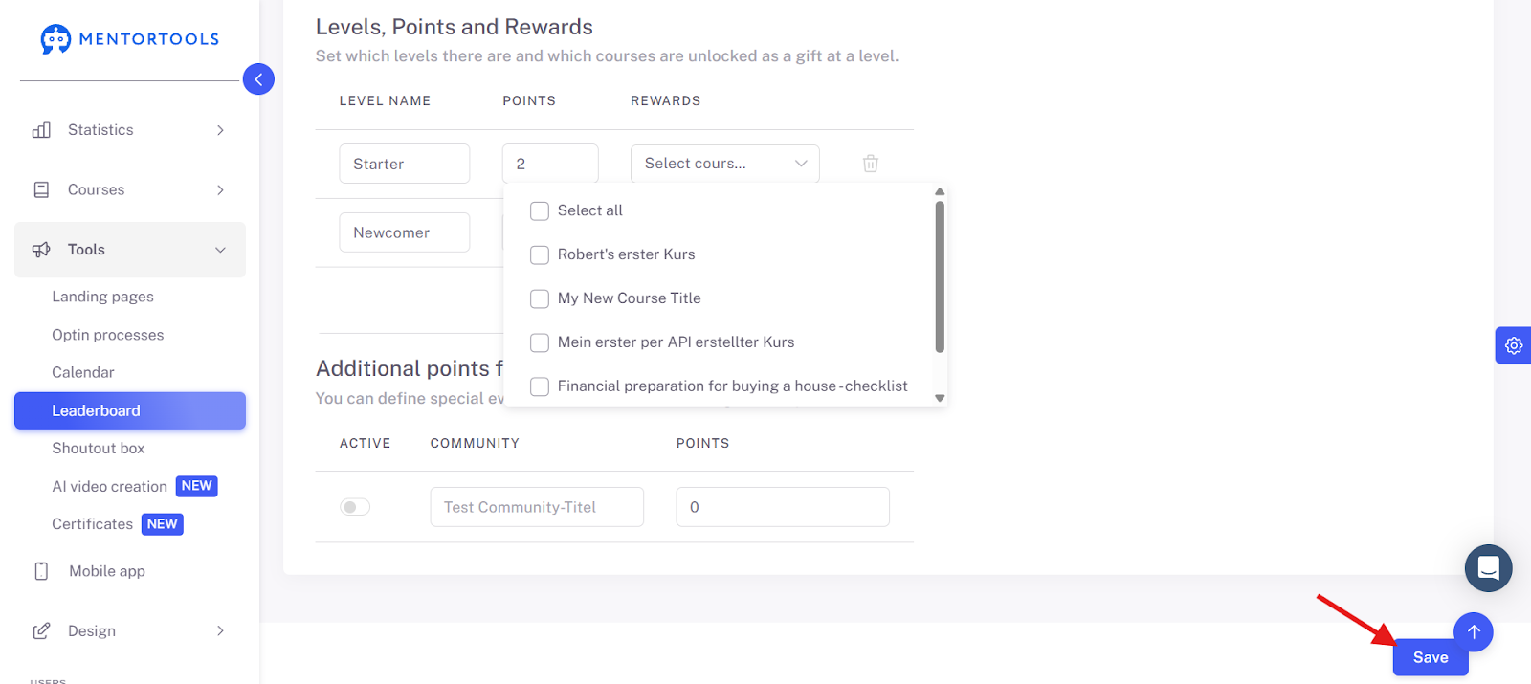Image resolution: width=1531 pixels, height=684 pixels.
Task: Collapse the sidebar with the blue arrow button
Action: coord(258,79)
